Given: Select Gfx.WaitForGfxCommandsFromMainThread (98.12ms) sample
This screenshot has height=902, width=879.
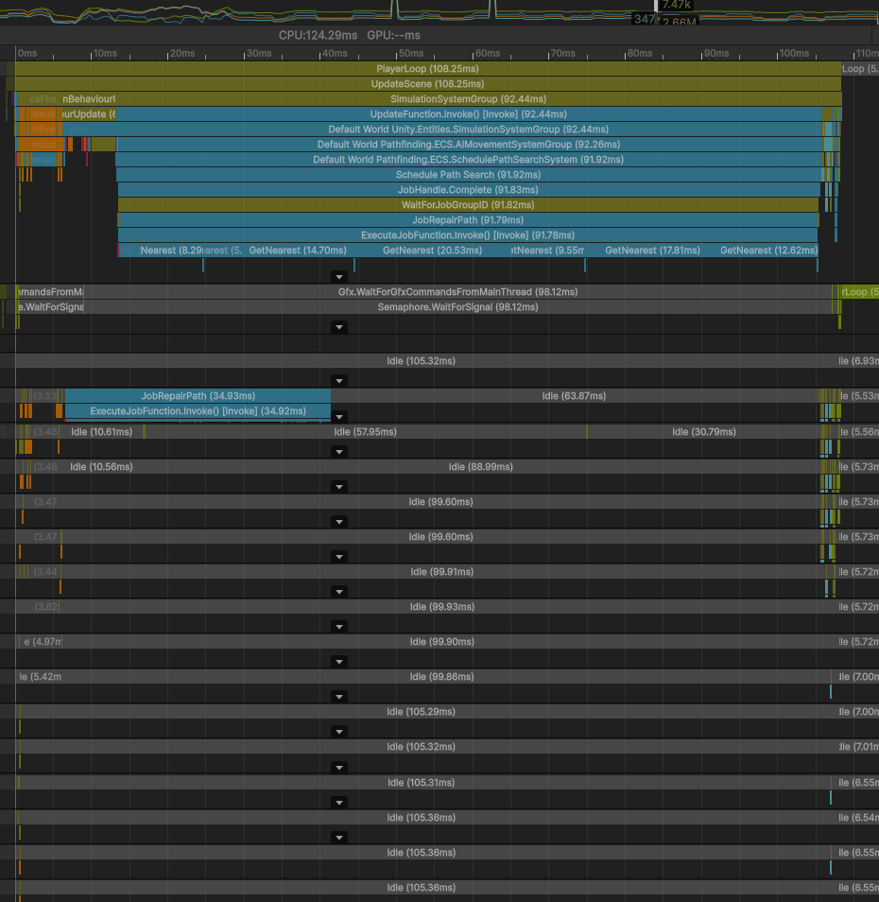Looking at the screenshot, I should 457,292.
